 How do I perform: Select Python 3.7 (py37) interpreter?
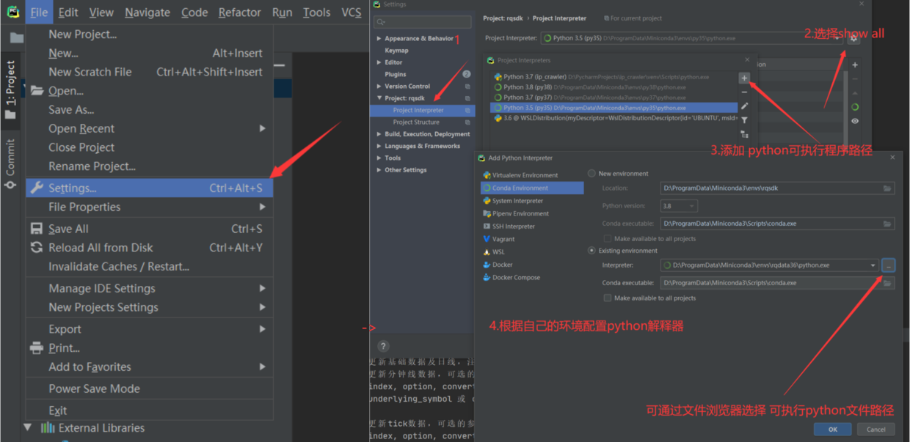pyautogui.click(x=614, y=97)
